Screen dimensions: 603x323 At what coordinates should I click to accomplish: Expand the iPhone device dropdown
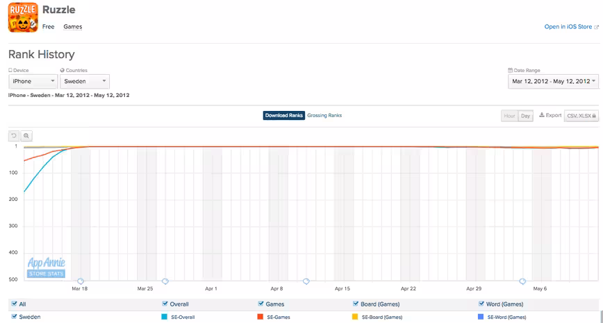pyautogui.click(x=33, y=81)
